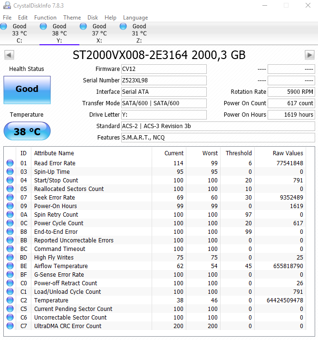Click status icon for Uncorrectable Sector Count
This screenshot has width=318, height=340.
10,317
